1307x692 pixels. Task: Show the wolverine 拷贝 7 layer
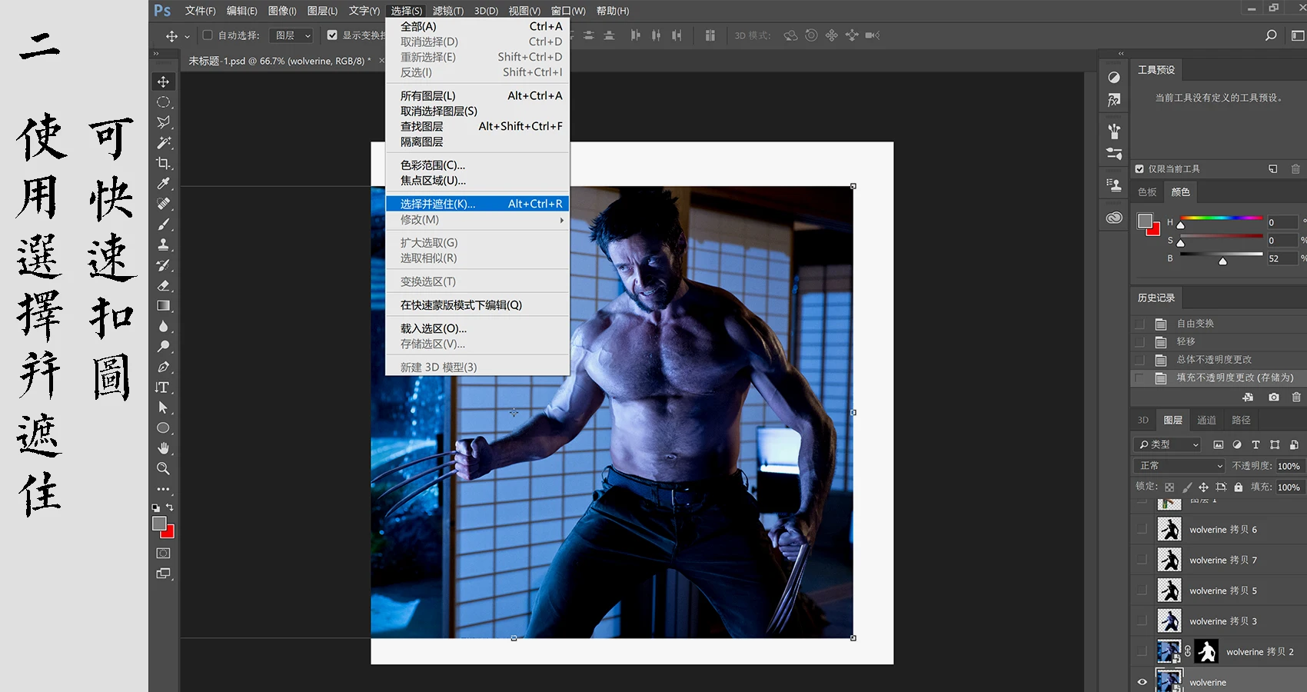tap(1142, 560)
